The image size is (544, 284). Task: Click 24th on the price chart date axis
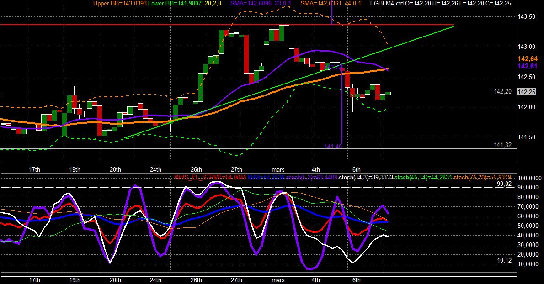pyautogui.click(x=155, y=170)
